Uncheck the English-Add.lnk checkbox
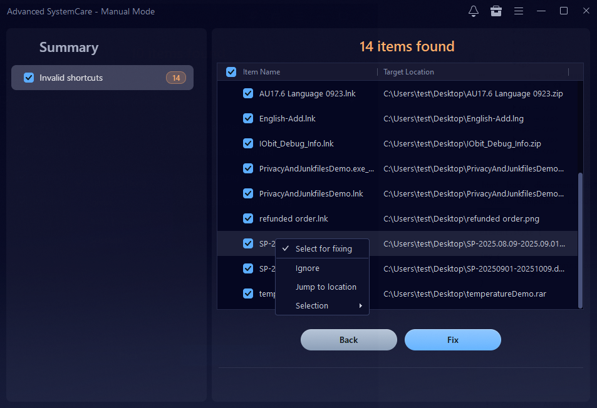Screen dimensions: 597x408 pos(248,118)
